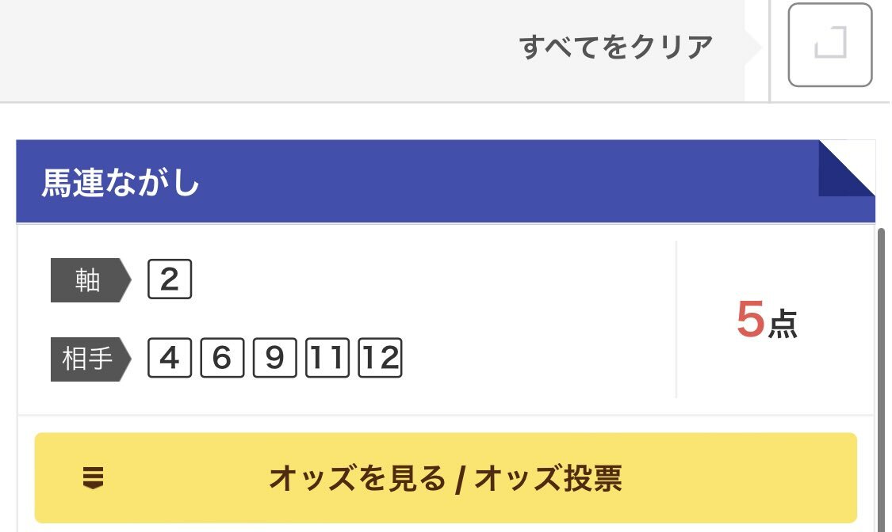This screenshot has height=532, width=892.
Task: Select opponent horse number 9
Action: [275, 358]
